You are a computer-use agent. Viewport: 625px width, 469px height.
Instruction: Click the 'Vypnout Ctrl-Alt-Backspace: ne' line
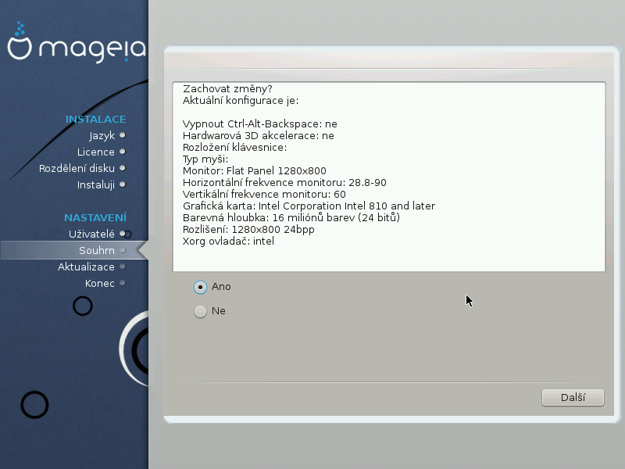260,124
